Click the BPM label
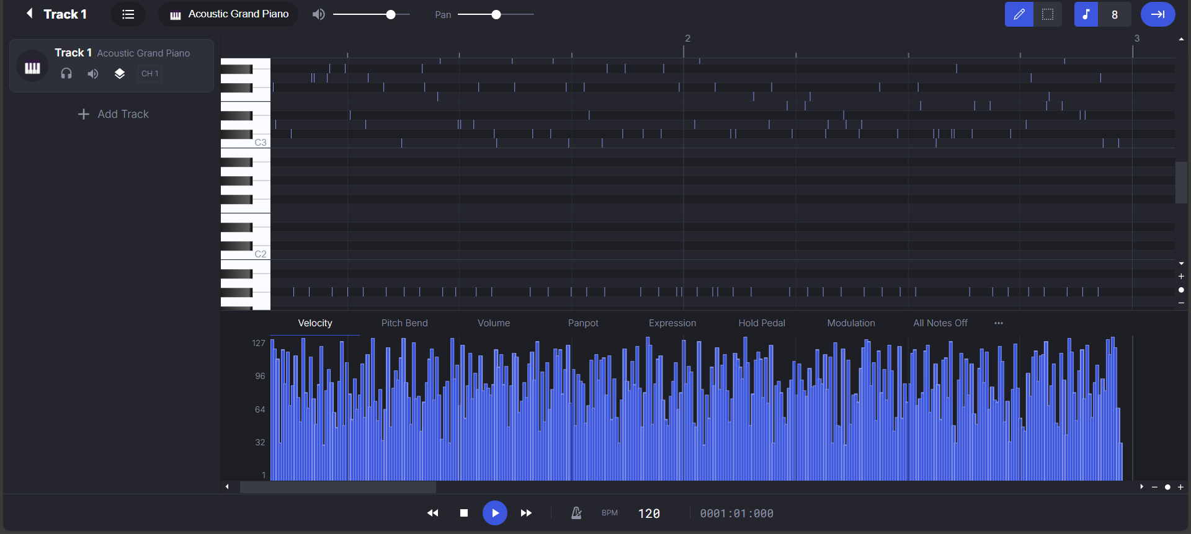 pyautogui.click(x=610, y=513)
